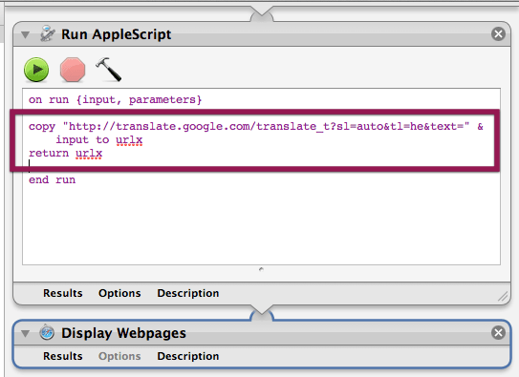Click the Run AppleScript wrench icon

pos(47,33)
